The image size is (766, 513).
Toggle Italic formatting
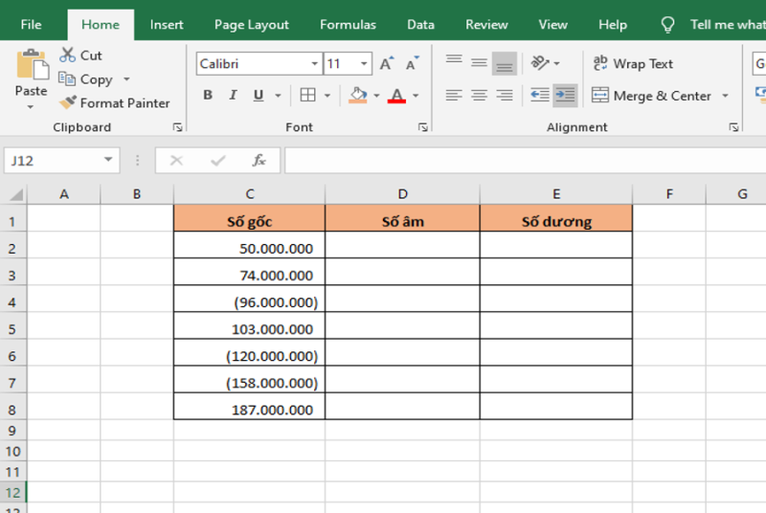(233, 95)
